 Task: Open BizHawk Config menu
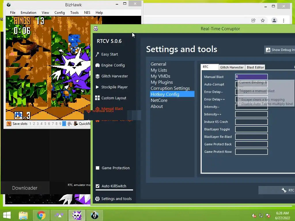(x=59, y=13)
